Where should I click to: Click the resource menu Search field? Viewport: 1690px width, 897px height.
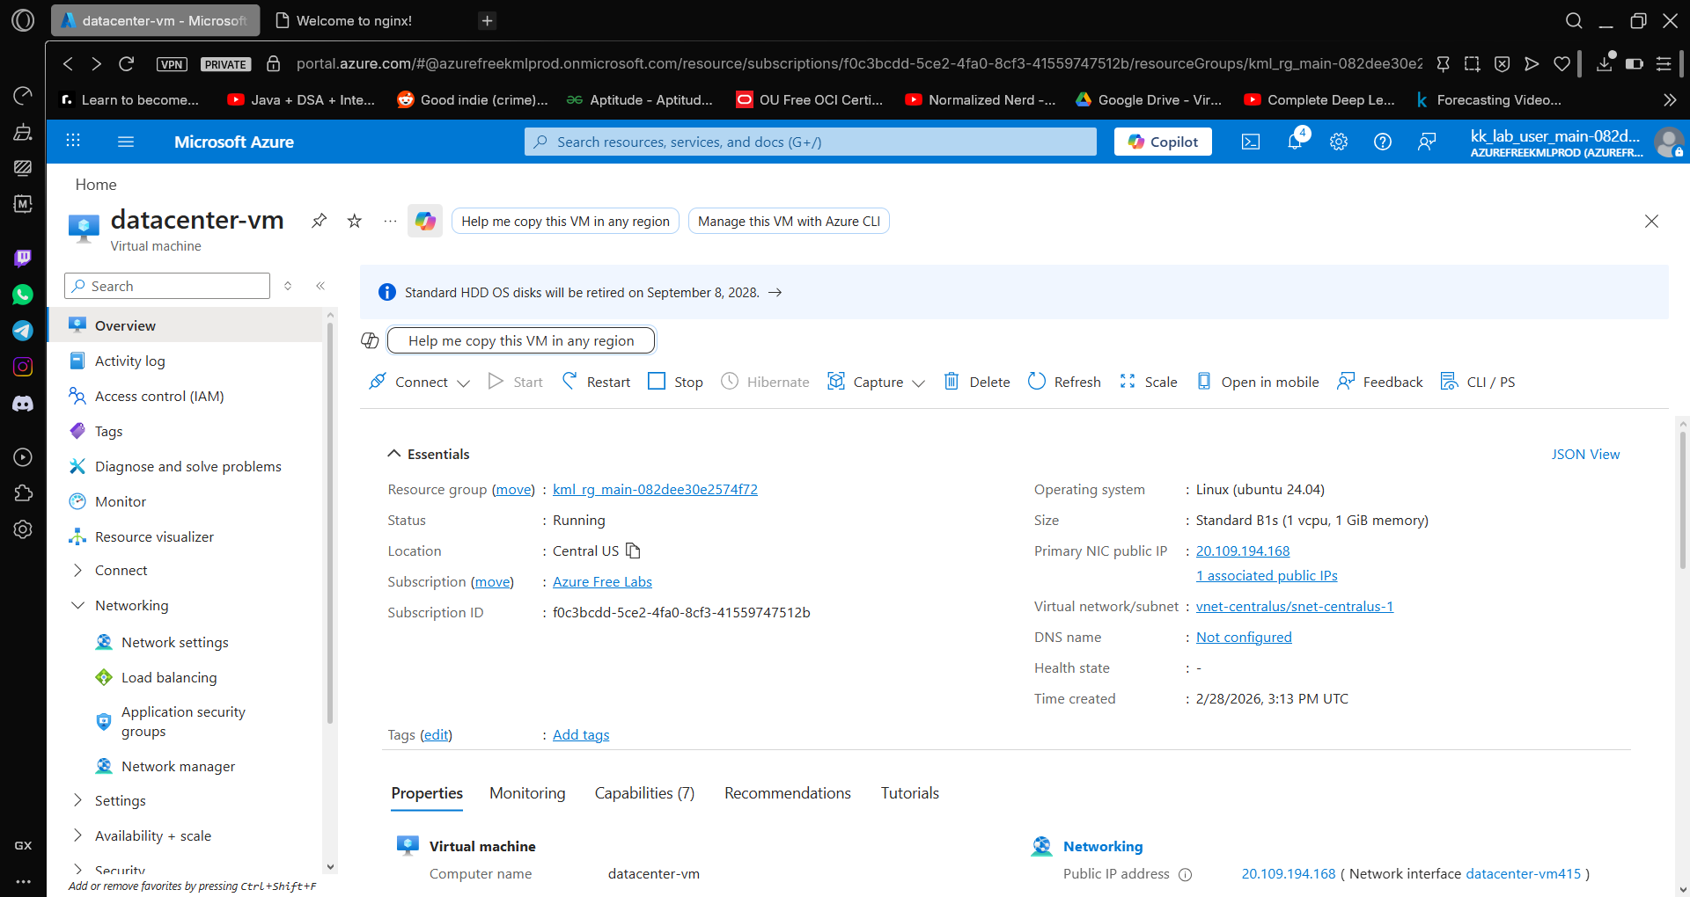(167, 286)
